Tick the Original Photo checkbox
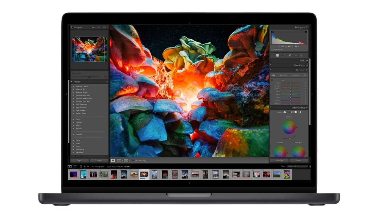The height and width of the screenshot is (214, 381). (272, 50)
